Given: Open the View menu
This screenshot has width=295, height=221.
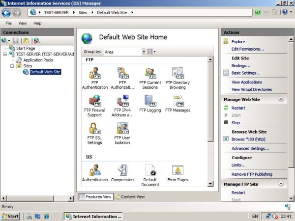Looking at the screenshot, I should tap(23, 23).
